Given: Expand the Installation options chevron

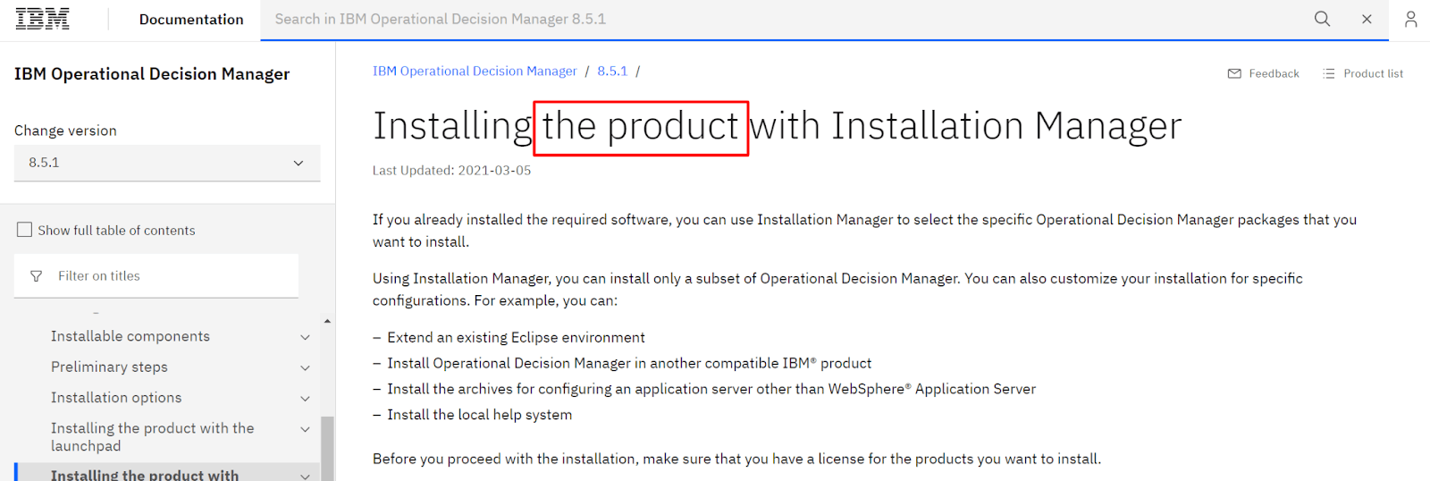Looking at the screenshot, I should click(x=305, y=399).
